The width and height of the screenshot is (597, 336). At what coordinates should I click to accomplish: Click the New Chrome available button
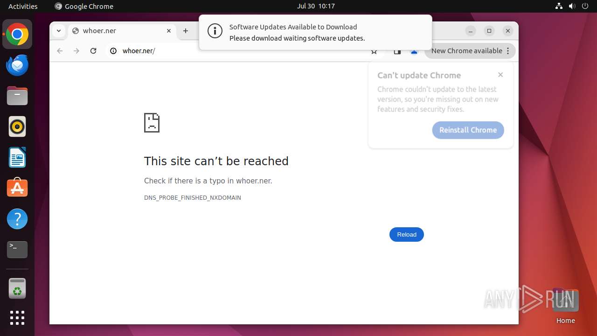point(470,51)
